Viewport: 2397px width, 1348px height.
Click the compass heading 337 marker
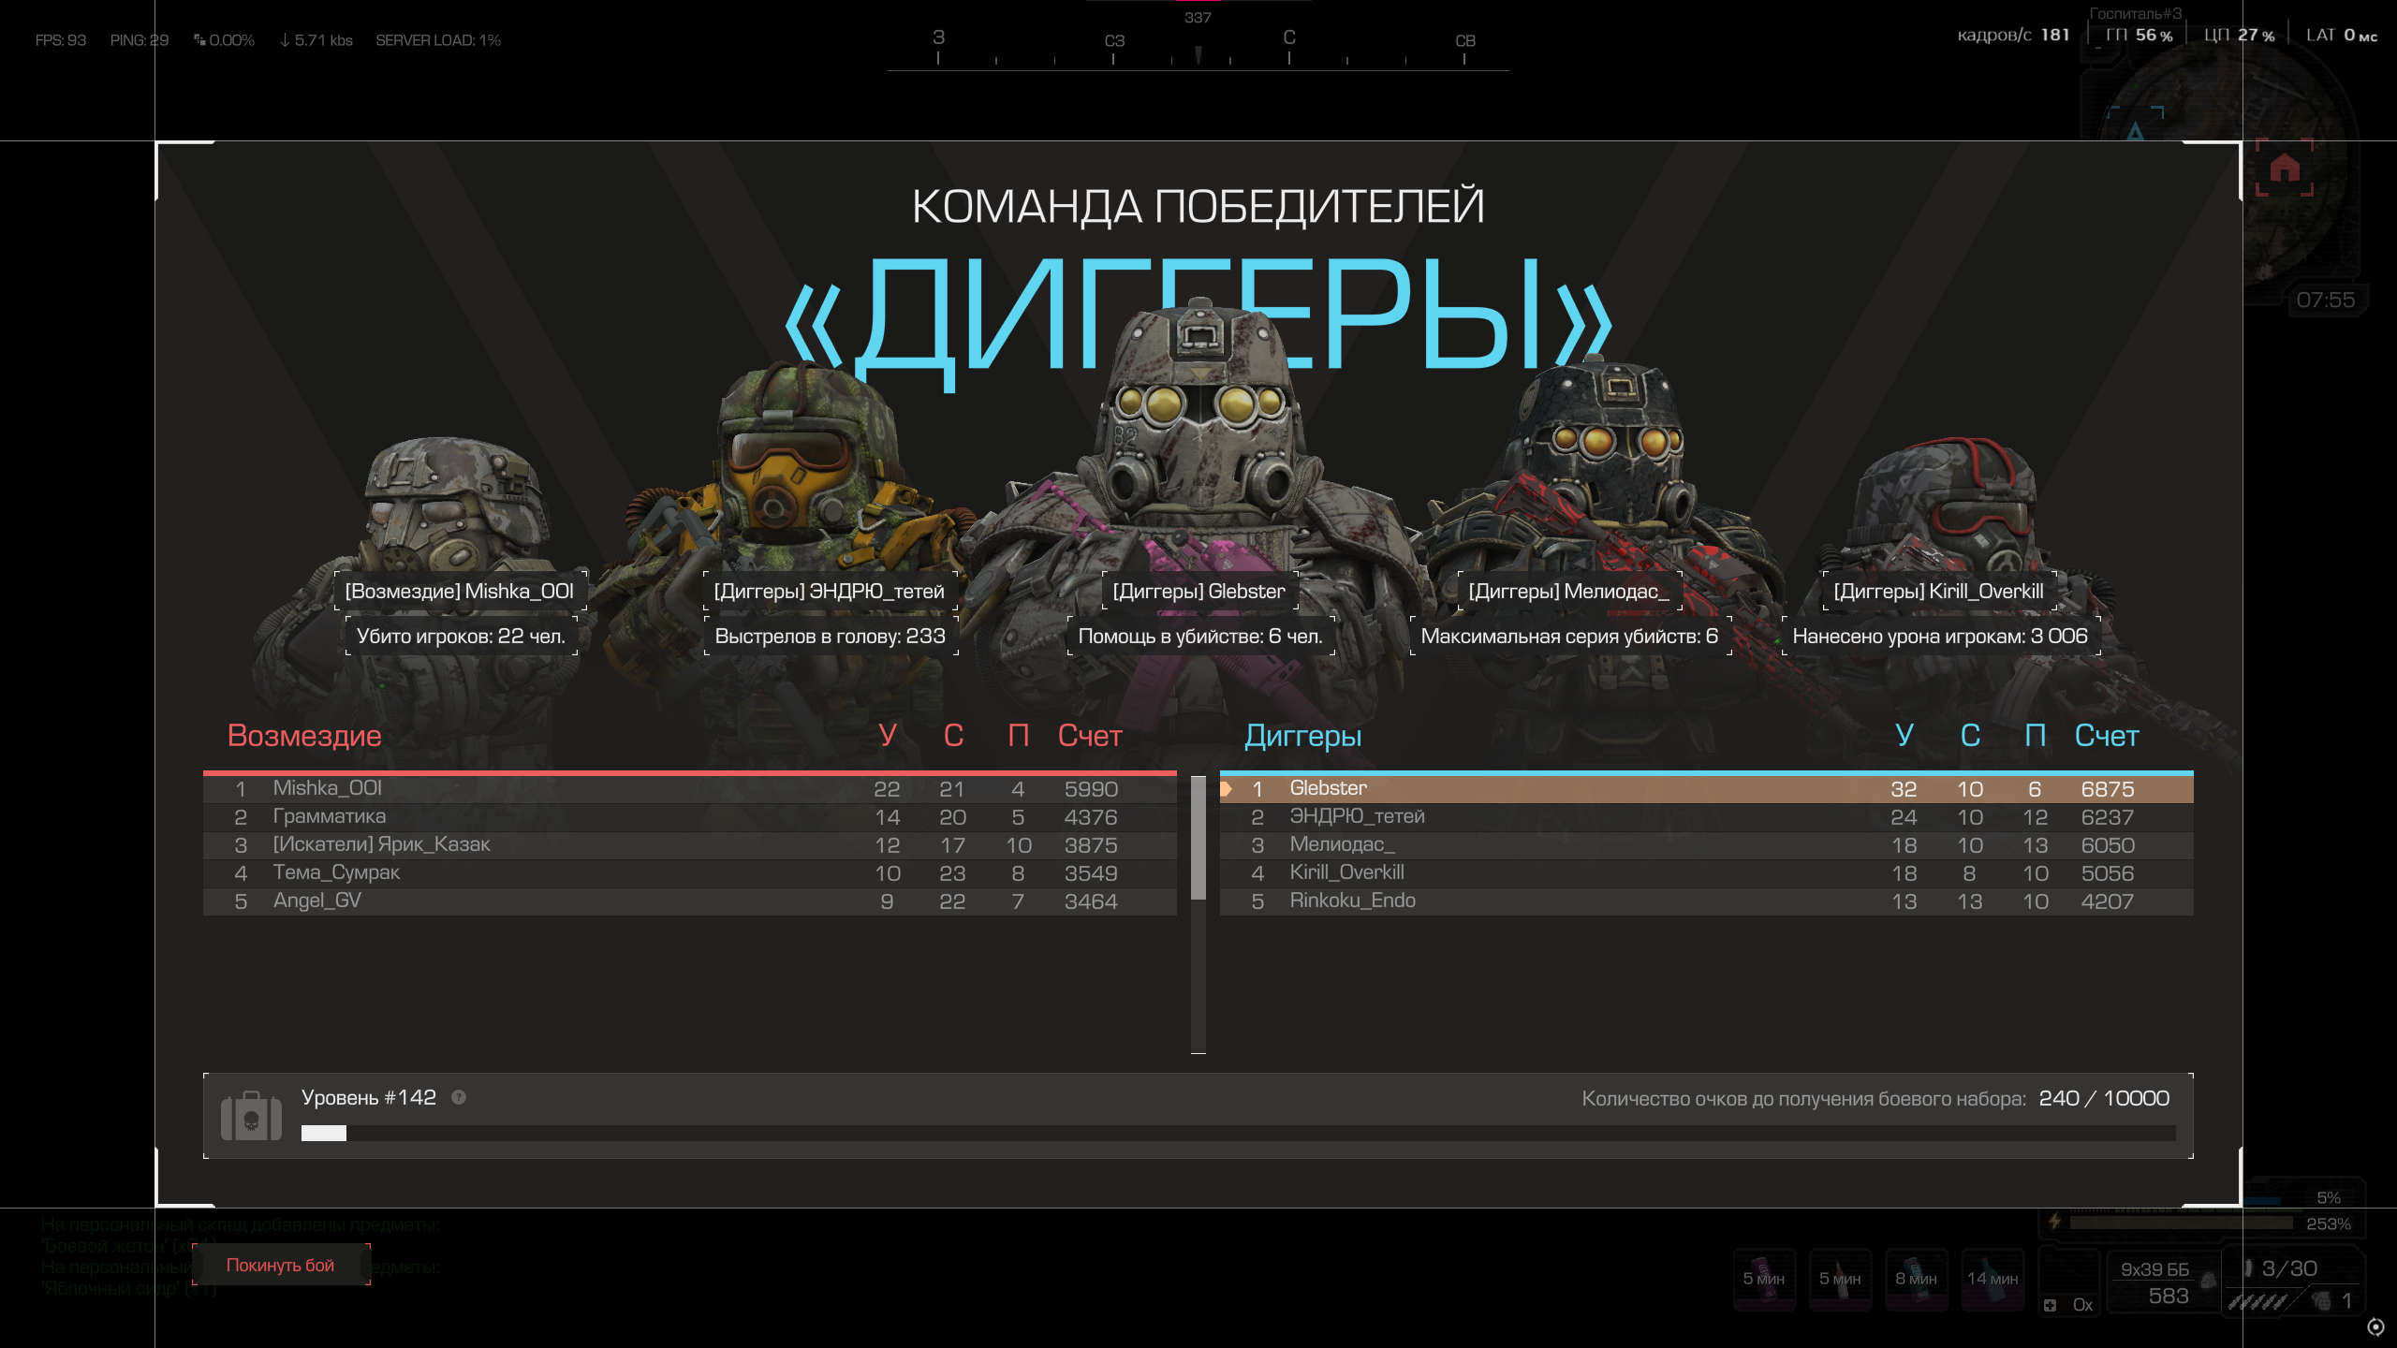coord(1198,18)
